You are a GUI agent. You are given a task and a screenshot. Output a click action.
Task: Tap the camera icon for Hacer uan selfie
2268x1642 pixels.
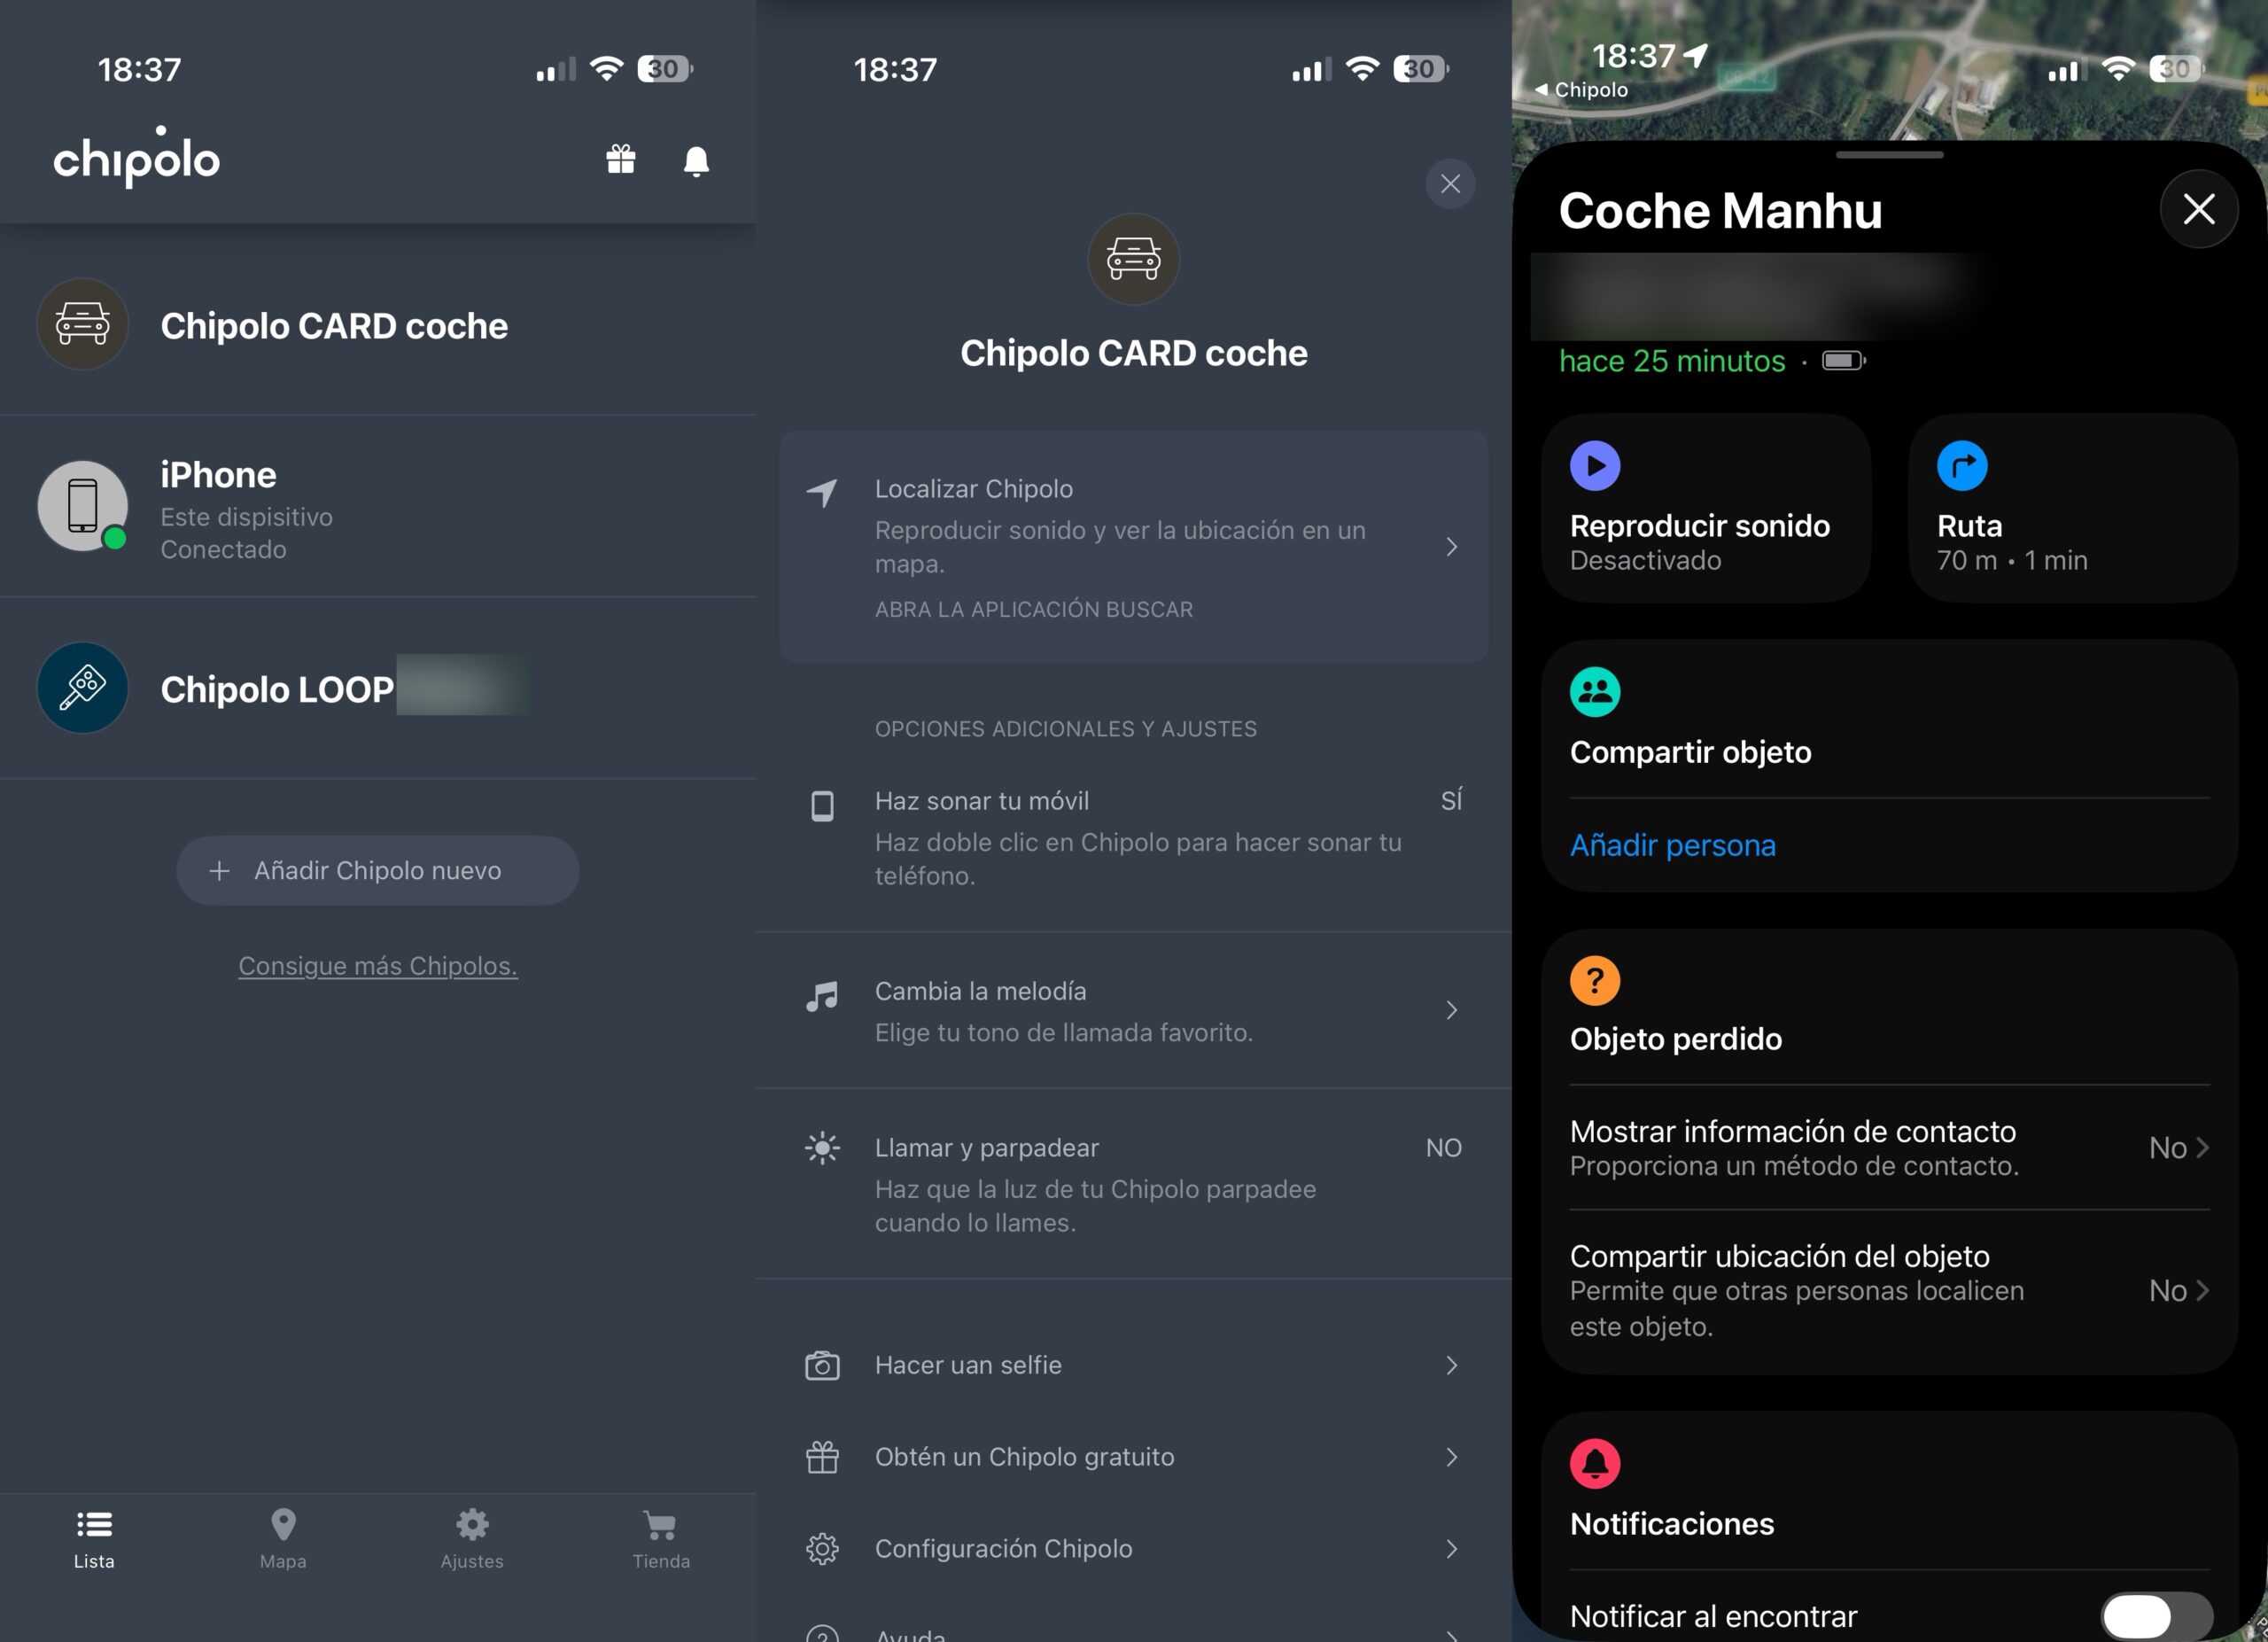[822, 1365]
